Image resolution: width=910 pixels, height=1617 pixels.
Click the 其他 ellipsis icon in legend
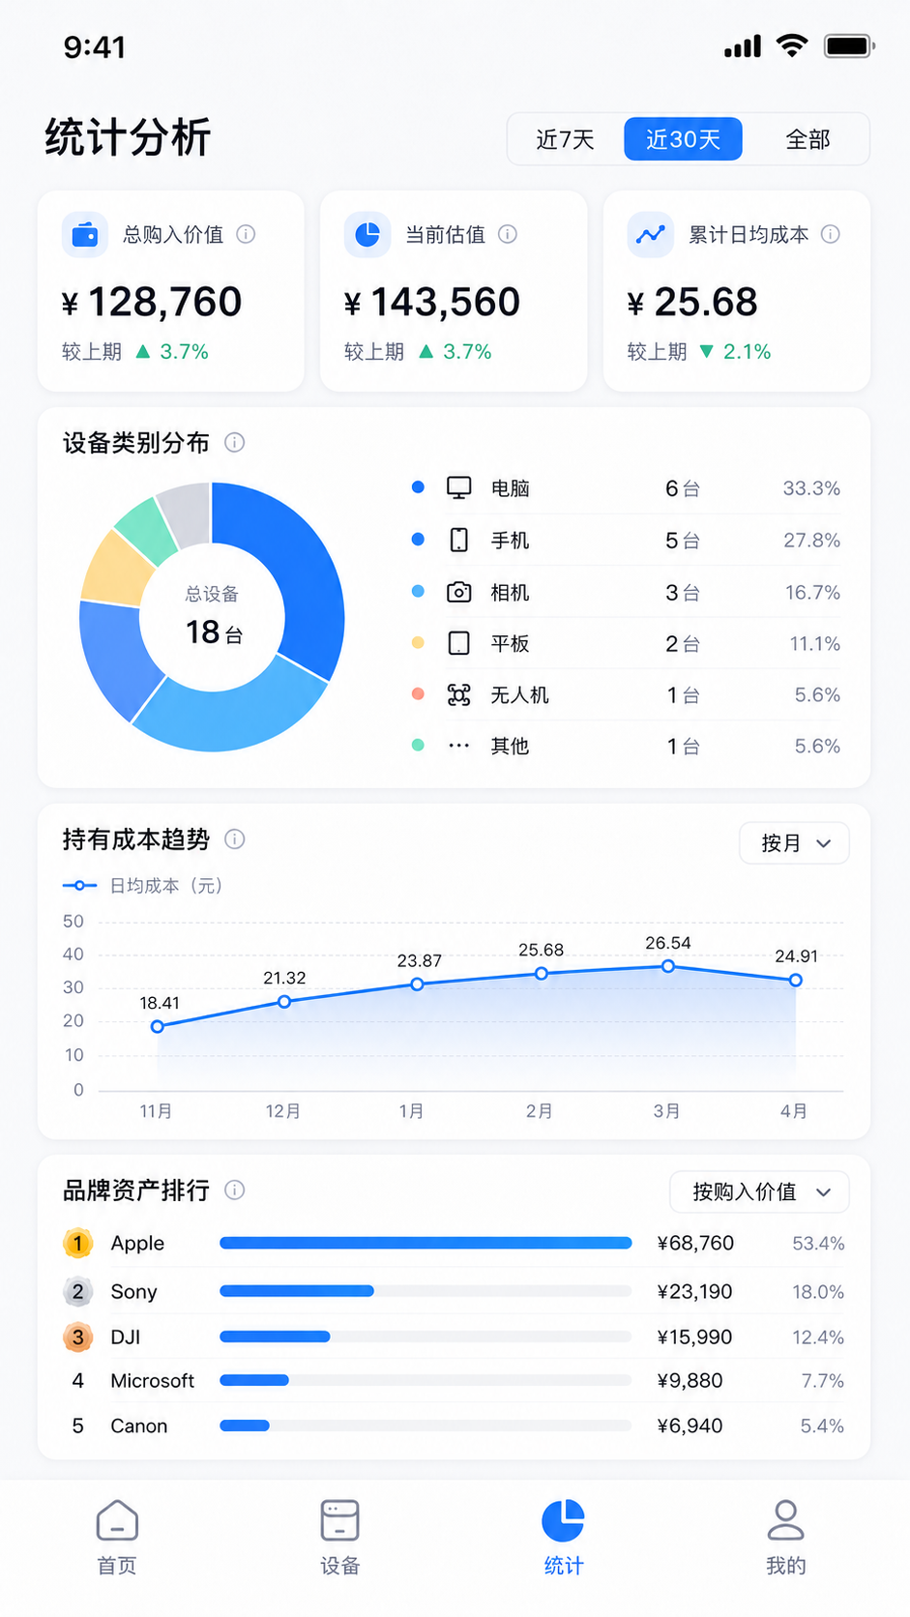[458, 746]
